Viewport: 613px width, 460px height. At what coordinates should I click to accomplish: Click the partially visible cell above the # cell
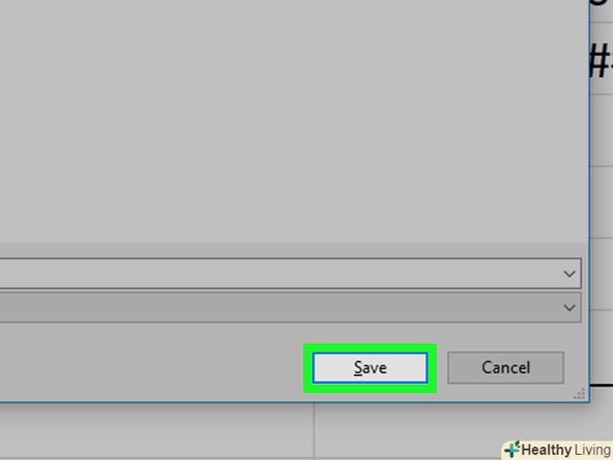coord(601,11)
